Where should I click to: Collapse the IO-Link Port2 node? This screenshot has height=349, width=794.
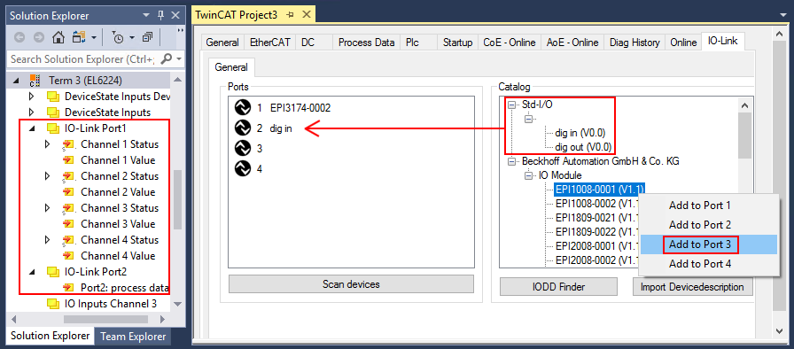(x=32, y=272)
